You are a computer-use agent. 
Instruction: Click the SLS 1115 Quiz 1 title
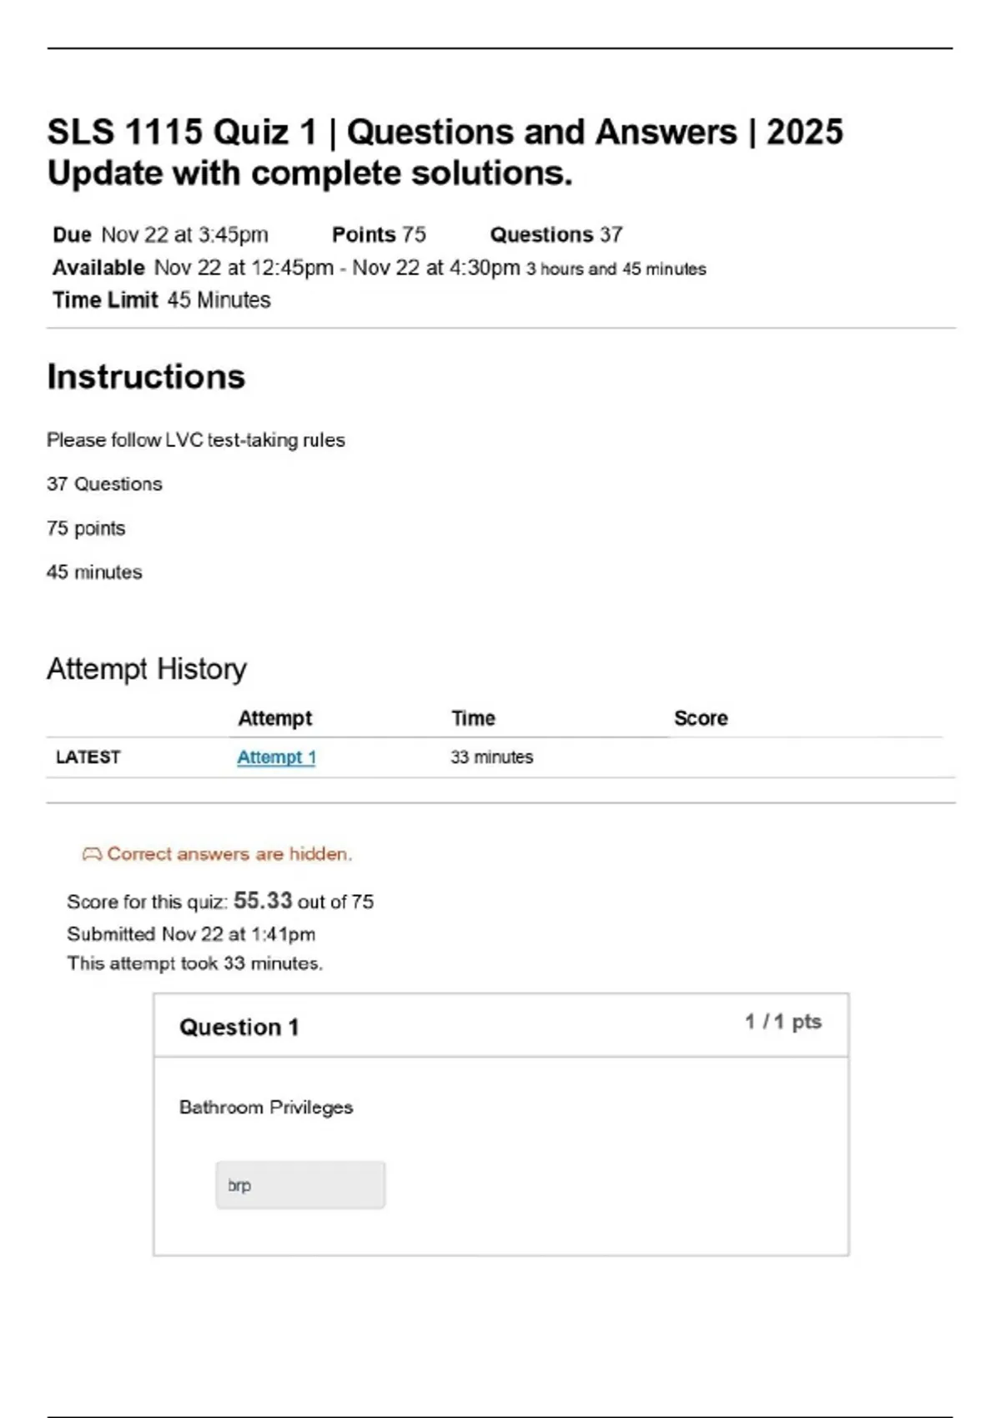[x=445, y=153]
